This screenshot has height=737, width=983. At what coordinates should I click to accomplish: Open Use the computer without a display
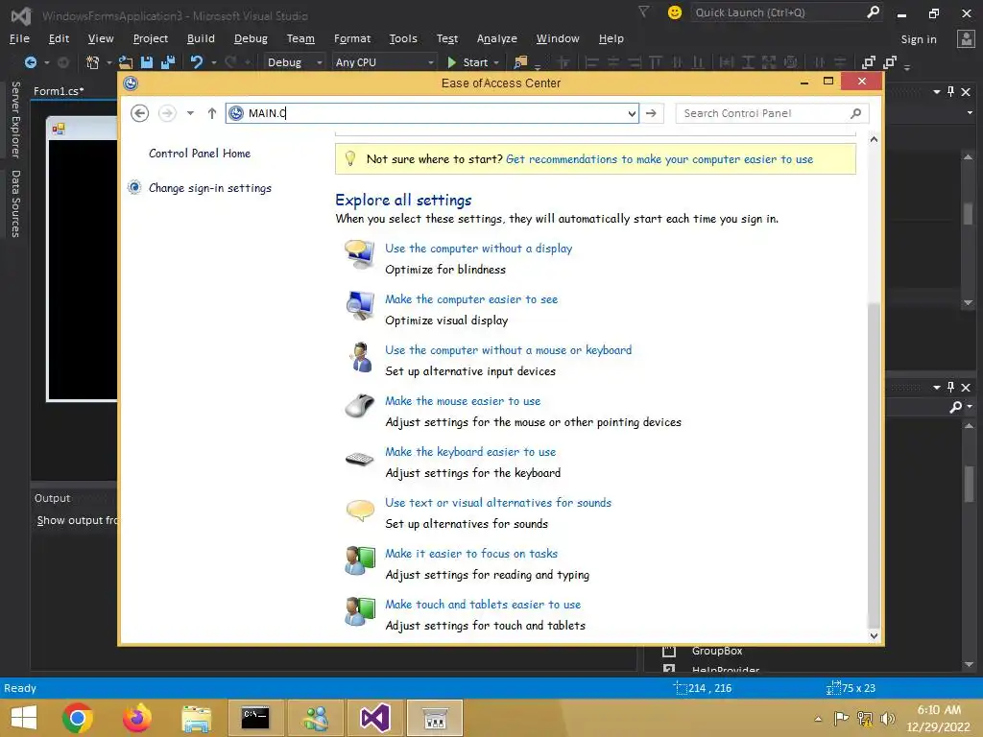click(478, 249)
